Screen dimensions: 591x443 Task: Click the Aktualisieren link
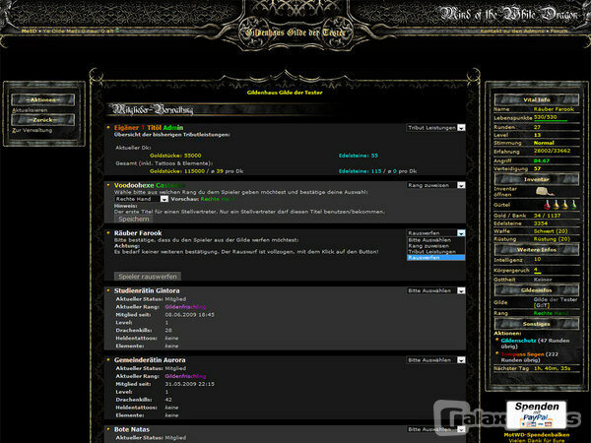coord(30,110)
